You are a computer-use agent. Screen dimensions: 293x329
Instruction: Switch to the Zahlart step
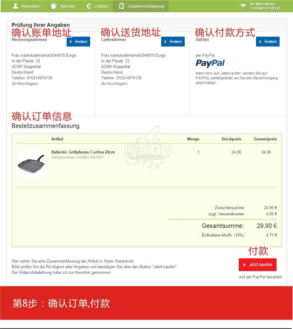[97, 6]
